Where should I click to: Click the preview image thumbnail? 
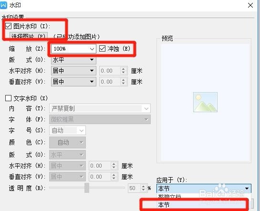click(205, 102)
